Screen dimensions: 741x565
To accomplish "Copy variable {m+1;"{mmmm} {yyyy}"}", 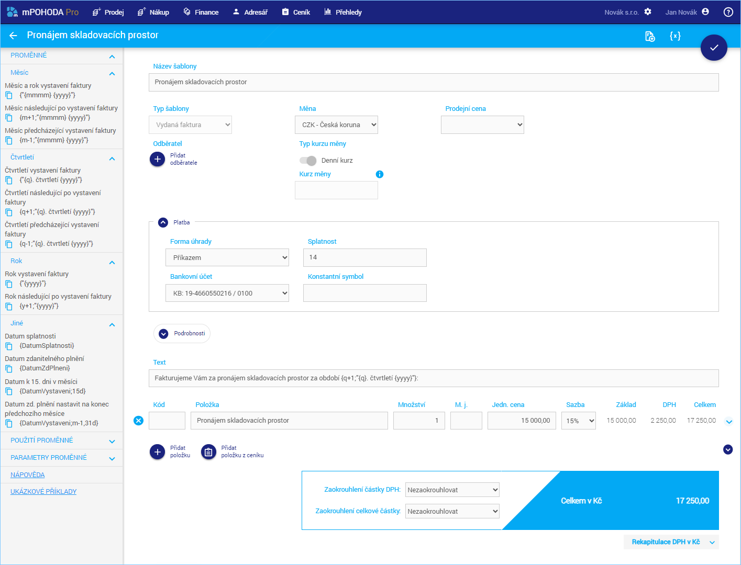I will tap(9, 118).
